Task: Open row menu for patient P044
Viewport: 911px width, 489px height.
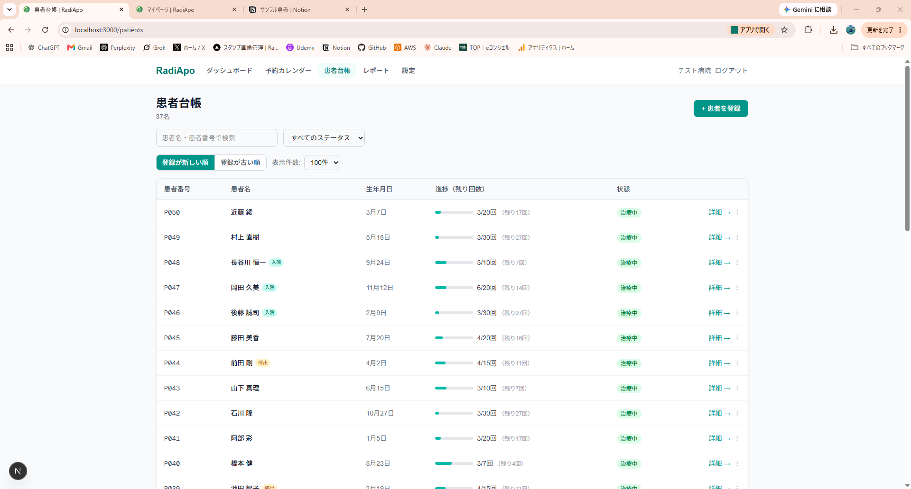Action: pyautogui.click(x=737, y=363)
